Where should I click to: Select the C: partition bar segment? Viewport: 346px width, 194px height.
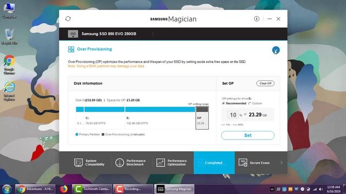click(104, 109)
